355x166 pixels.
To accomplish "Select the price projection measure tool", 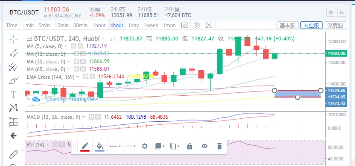I will pos(14,122).
